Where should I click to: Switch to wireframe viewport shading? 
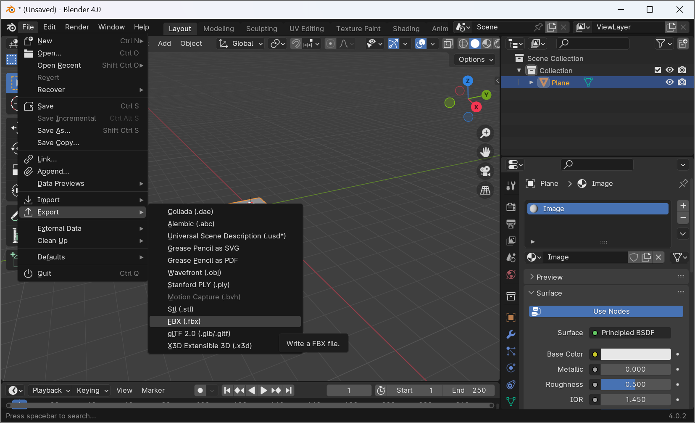tap(463, 43)
